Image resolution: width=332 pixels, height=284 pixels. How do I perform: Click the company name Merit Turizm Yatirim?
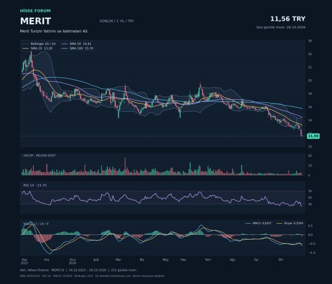coord(53,31)
